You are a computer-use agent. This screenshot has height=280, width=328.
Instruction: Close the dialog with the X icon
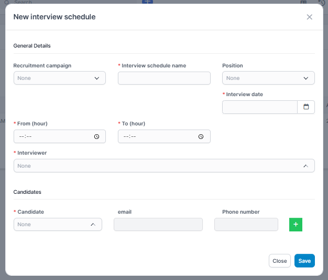pyautogui.click(x=309, y=17)
